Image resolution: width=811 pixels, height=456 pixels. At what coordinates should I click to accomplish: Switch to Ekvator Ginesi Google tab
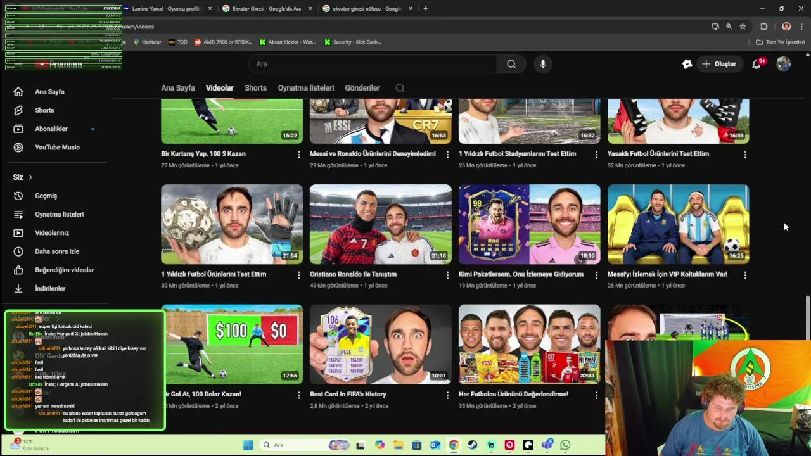(x=266, y=9)
